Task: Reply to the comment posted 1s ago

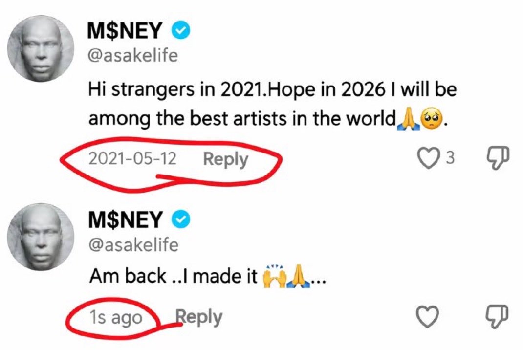Action: pyautogui.click(x=199, y=317)
